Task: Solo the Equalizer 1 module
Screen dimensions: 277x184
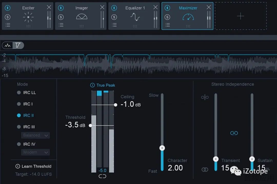Action: click(114, 17)
